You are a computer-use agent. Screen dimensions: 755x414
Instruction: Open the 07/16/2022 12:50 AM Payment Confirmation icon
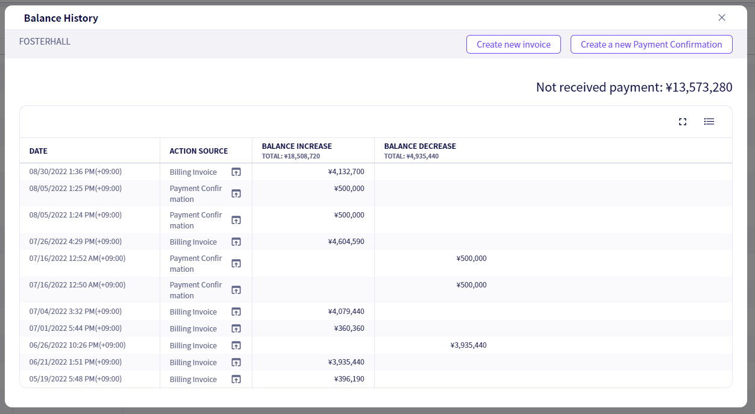[x=236, y=290]
